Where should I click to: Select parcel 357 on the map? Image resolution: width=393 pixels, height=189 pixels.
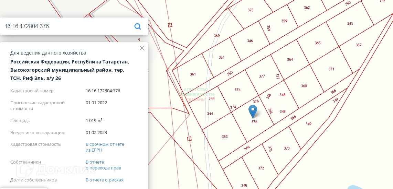359,45
